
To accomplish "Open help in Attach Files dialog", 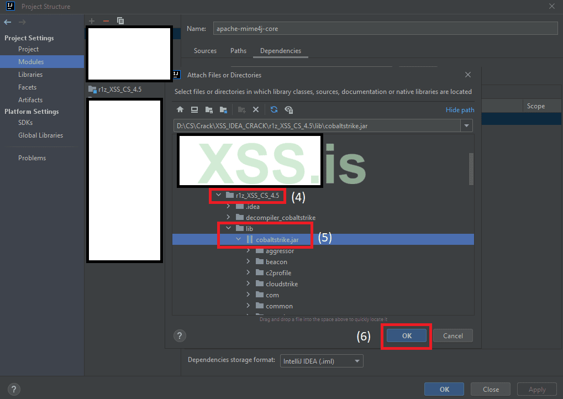I will pyautogui.click(x=180, y=336).
